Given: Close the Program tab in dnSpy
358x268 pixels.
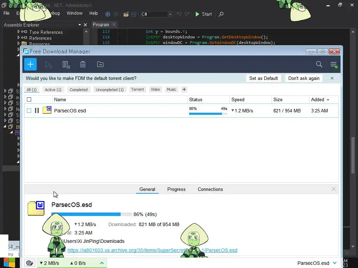Looking at the screenshot, I should pos(114,25).
